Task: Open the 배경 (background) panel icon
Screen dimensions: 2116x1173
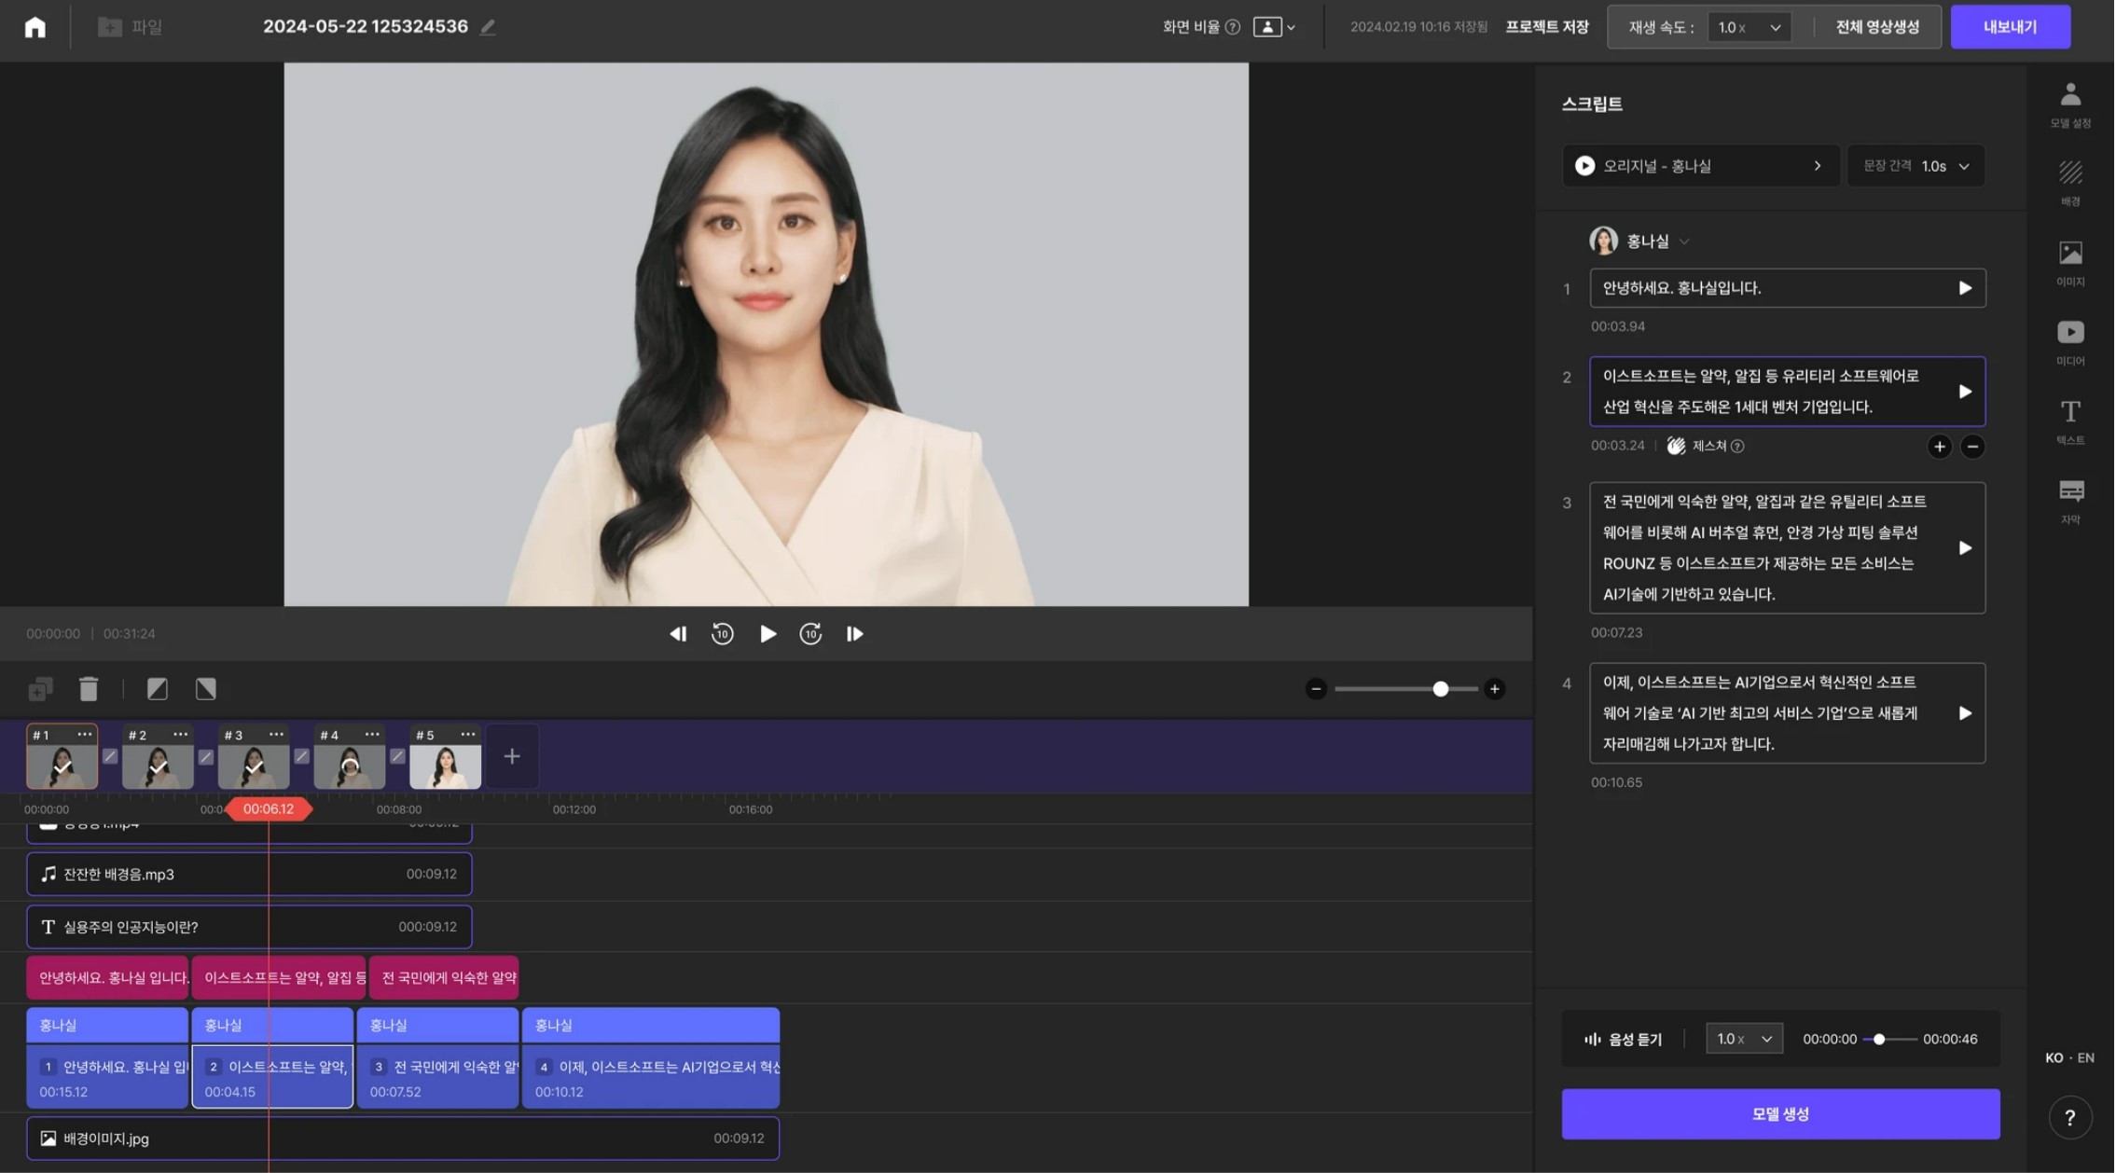Action: [2070, 173]
